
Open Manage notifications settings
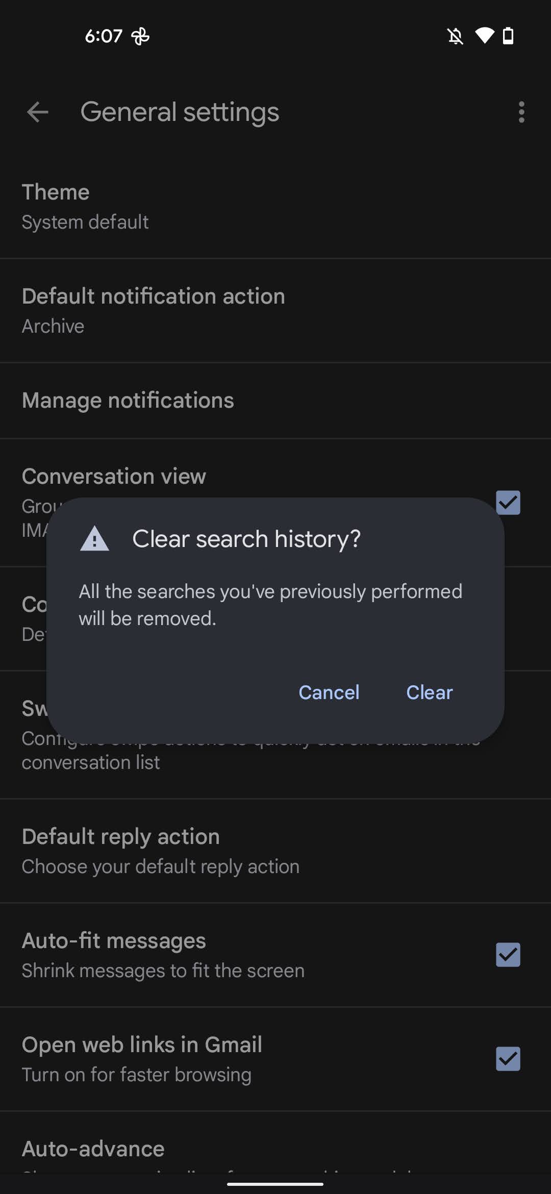coord(275,401)
